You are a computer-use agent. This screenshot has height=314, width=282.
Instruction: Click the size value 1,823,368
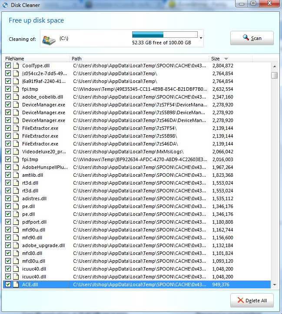pyautogui.click(x=223, y=175)
